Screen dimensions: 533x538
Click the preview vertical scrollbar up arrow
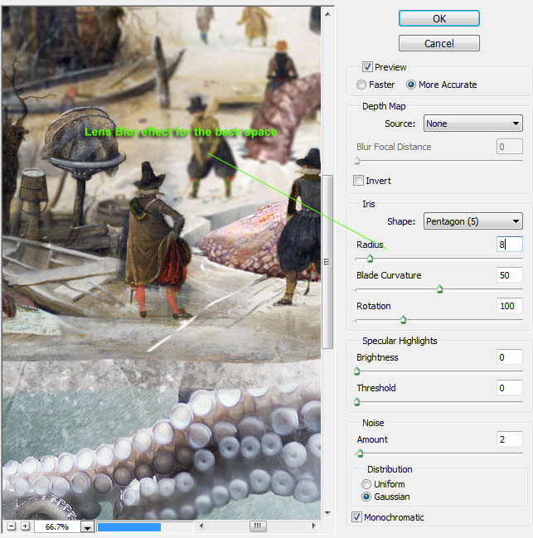327,14
